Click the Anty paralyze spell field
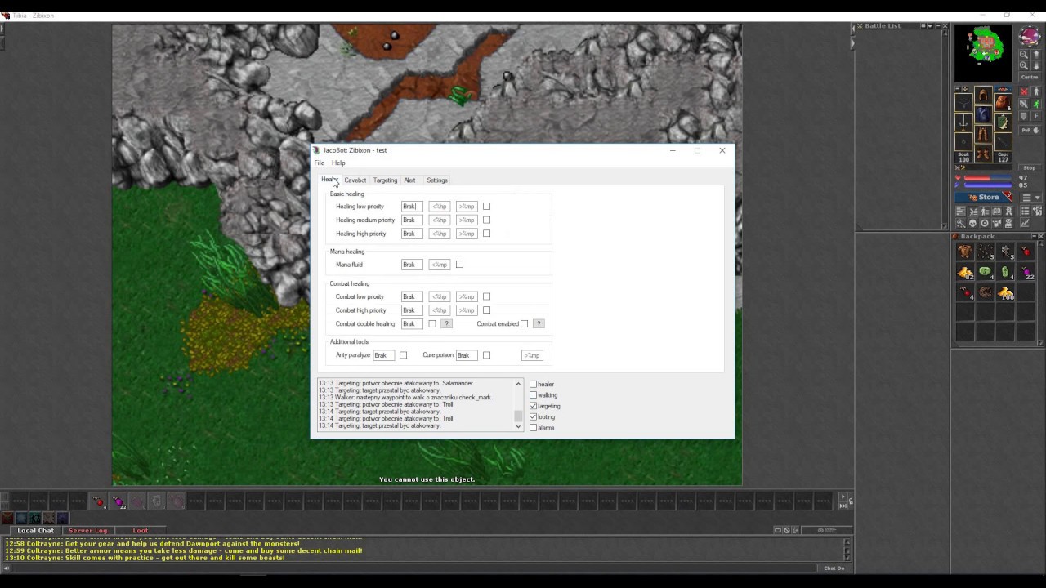 383,355
